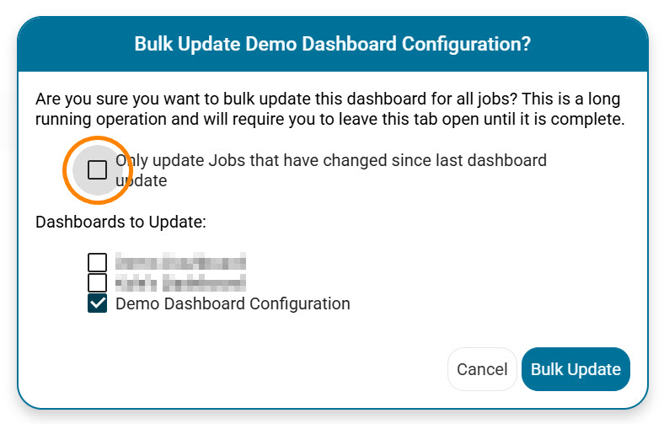Click the 'Demo Dashboard Configuration' label text
The image size is (664, 424).
(x=233, y=303)
